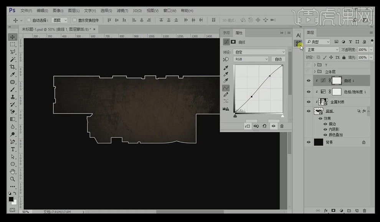Open the 滤镜(T) menu

tap(122, 10)
